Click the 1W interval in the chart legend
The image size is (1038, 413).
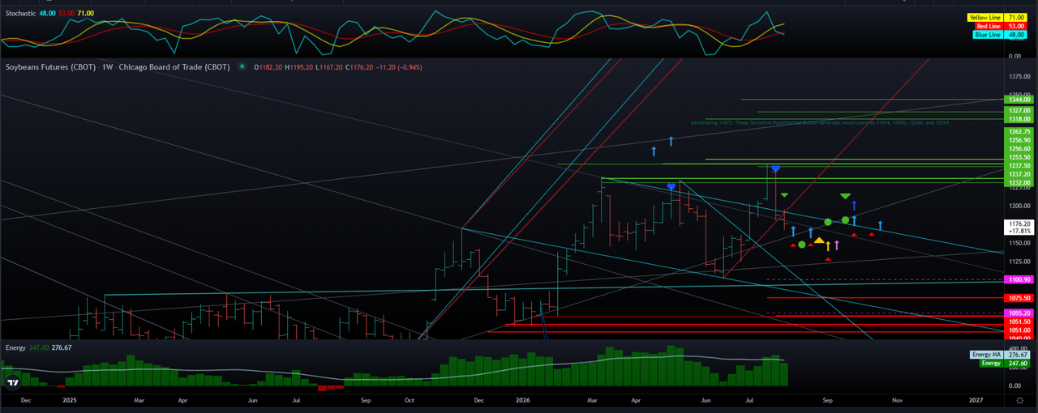tap(107, 67)
